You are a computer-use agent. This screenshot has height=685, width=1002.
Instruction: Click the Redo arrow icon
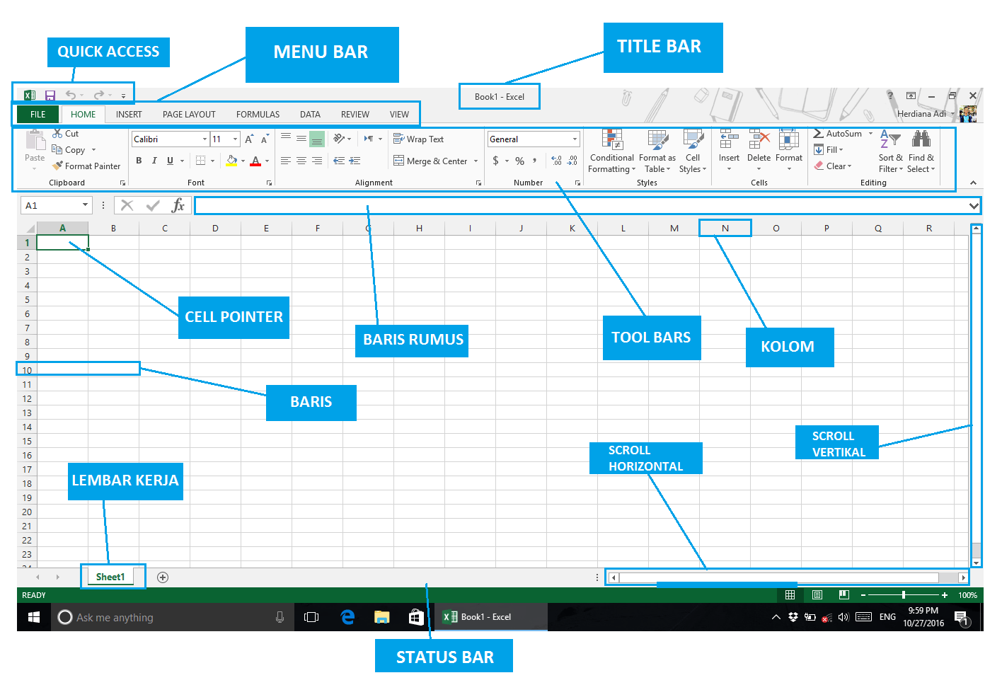click(x=99, y=95)
